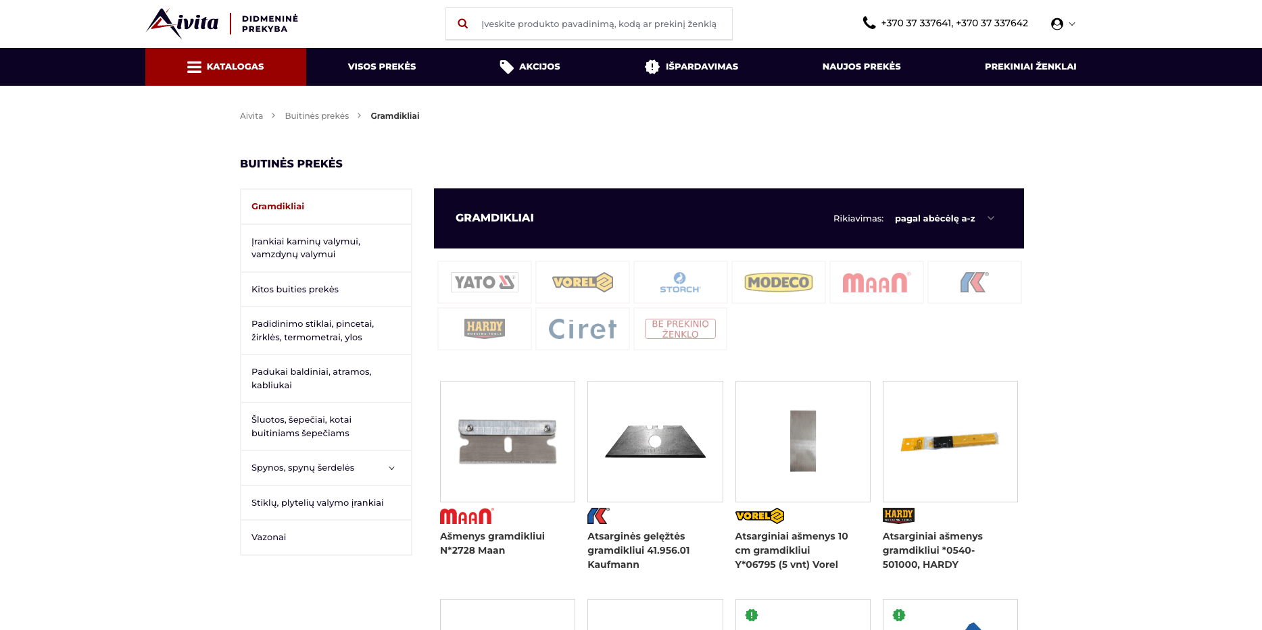Filter by Modeco brand logo
Viewport: 1262px width, 630px height.
click(779, 282)
